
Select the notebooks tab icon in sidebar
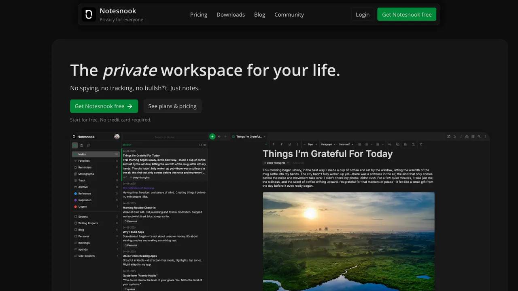(x=82, y=145)
